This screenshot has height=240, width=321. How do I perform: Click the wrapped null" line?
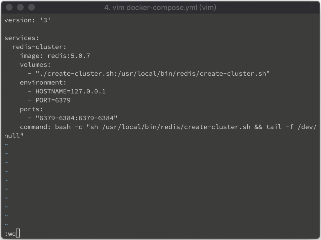click(x=14, y=136)
